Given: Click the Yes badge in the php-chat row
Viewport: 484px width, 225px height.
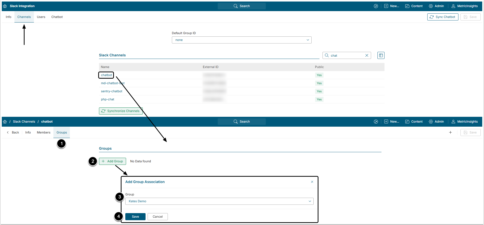Looking at the screenshot, I should pos(319,99).
